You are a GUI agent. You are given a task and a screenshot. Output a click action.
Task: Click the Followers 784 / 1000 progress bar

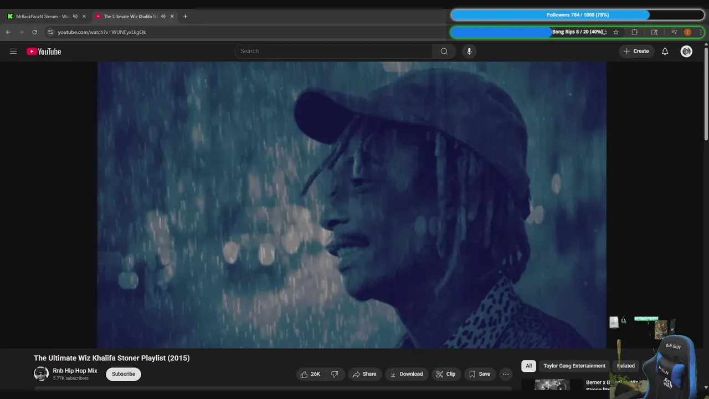point(577,15)
